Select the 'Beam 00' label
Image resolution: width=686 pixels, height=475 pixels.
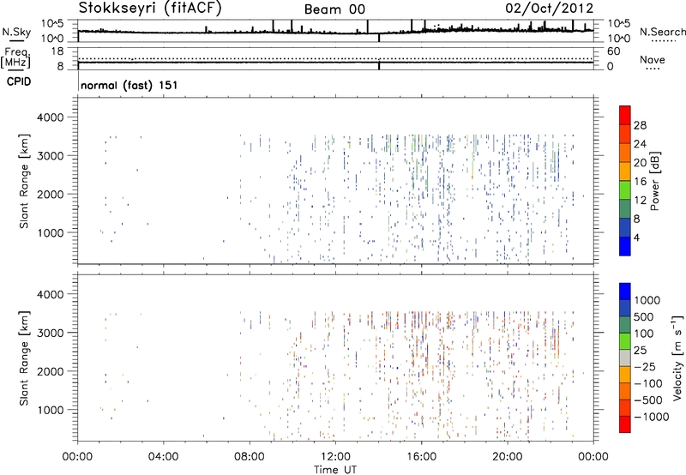coord(334,9)
